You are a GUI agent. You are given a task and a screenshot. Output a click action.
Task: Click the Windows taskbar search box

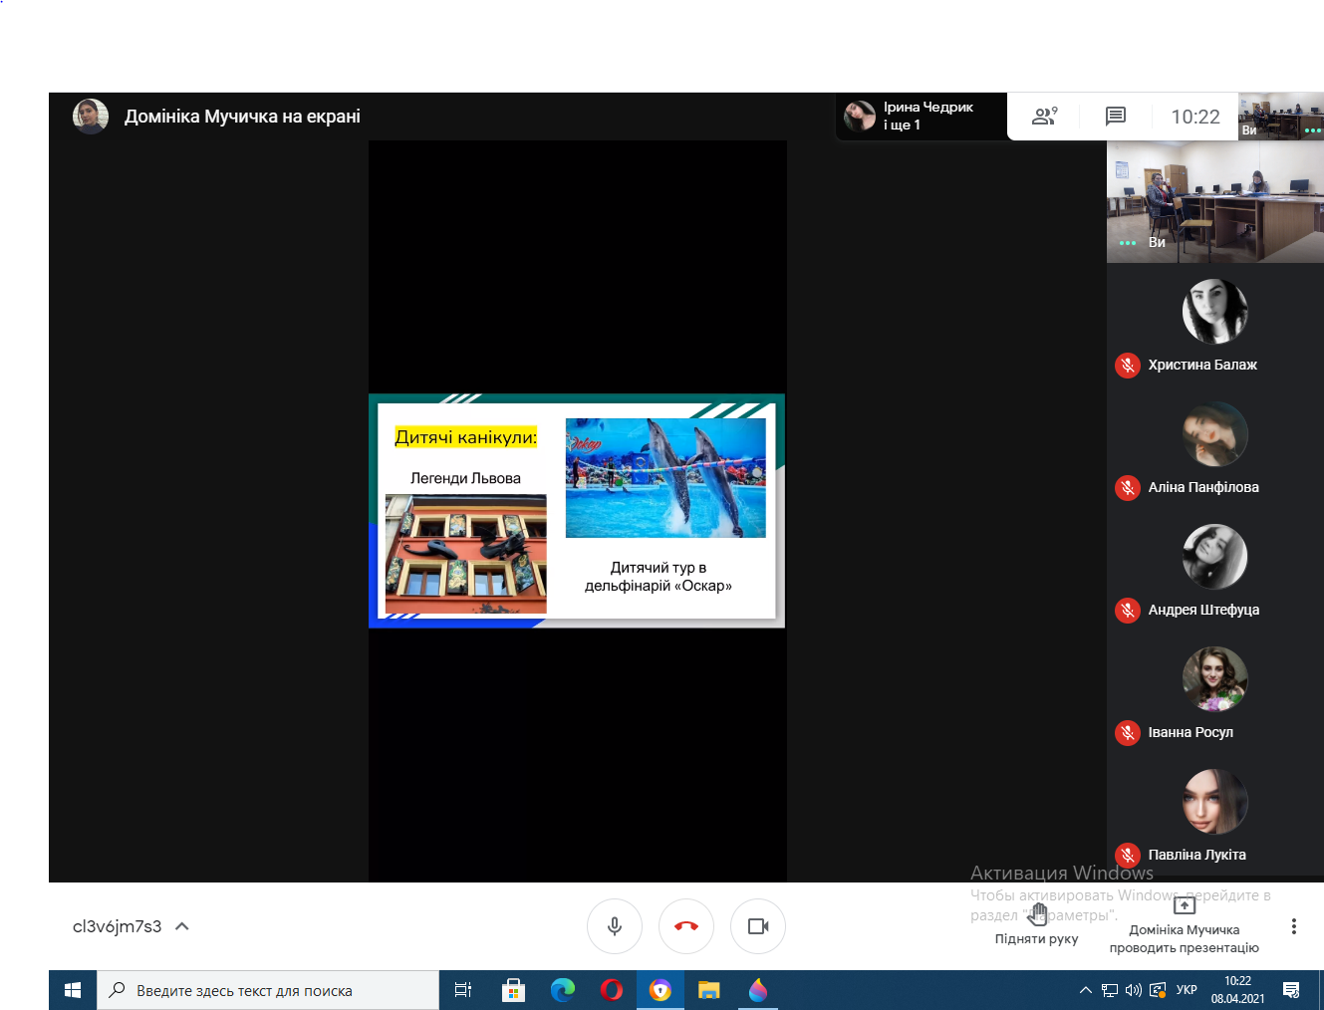(268, 990)
